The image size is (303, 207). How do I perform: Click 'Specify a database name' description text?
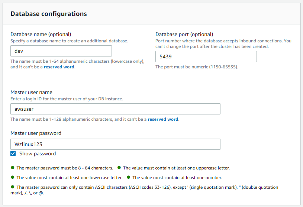(69, 41)
